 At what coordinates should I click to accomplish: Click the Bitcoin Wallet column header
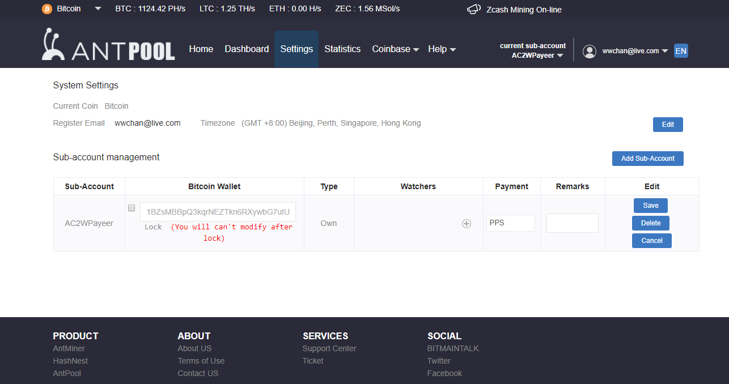pyautogui.click(x=214, y=186)
